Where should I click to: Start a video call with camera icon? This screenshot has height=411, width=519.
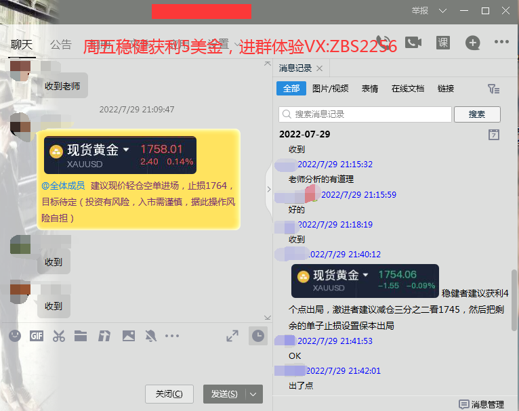point(413,43)
